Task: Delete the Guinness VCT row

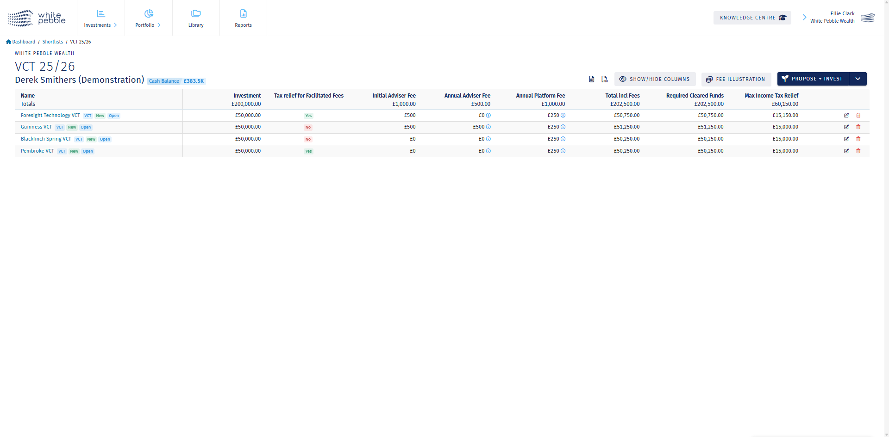Action: coord(858,127)
